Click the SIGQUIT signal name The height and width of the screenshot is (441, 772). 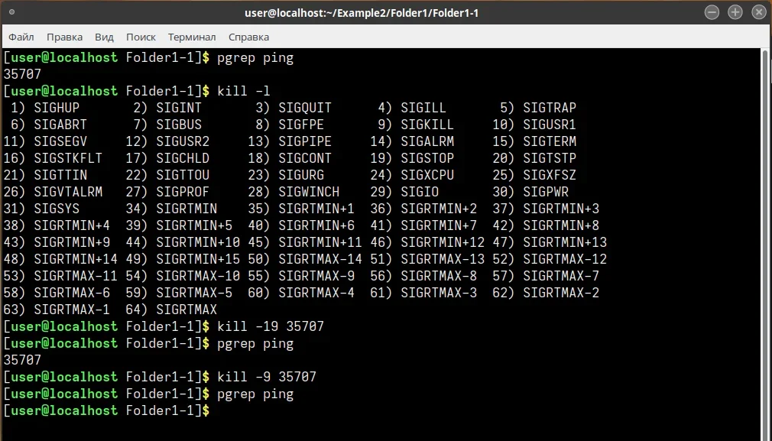[305, 108]
